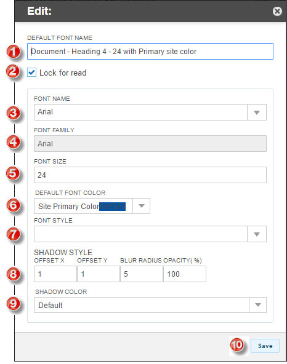
Task: Open the Font Name dropdown arrow
Action: [x=257, y=113]
